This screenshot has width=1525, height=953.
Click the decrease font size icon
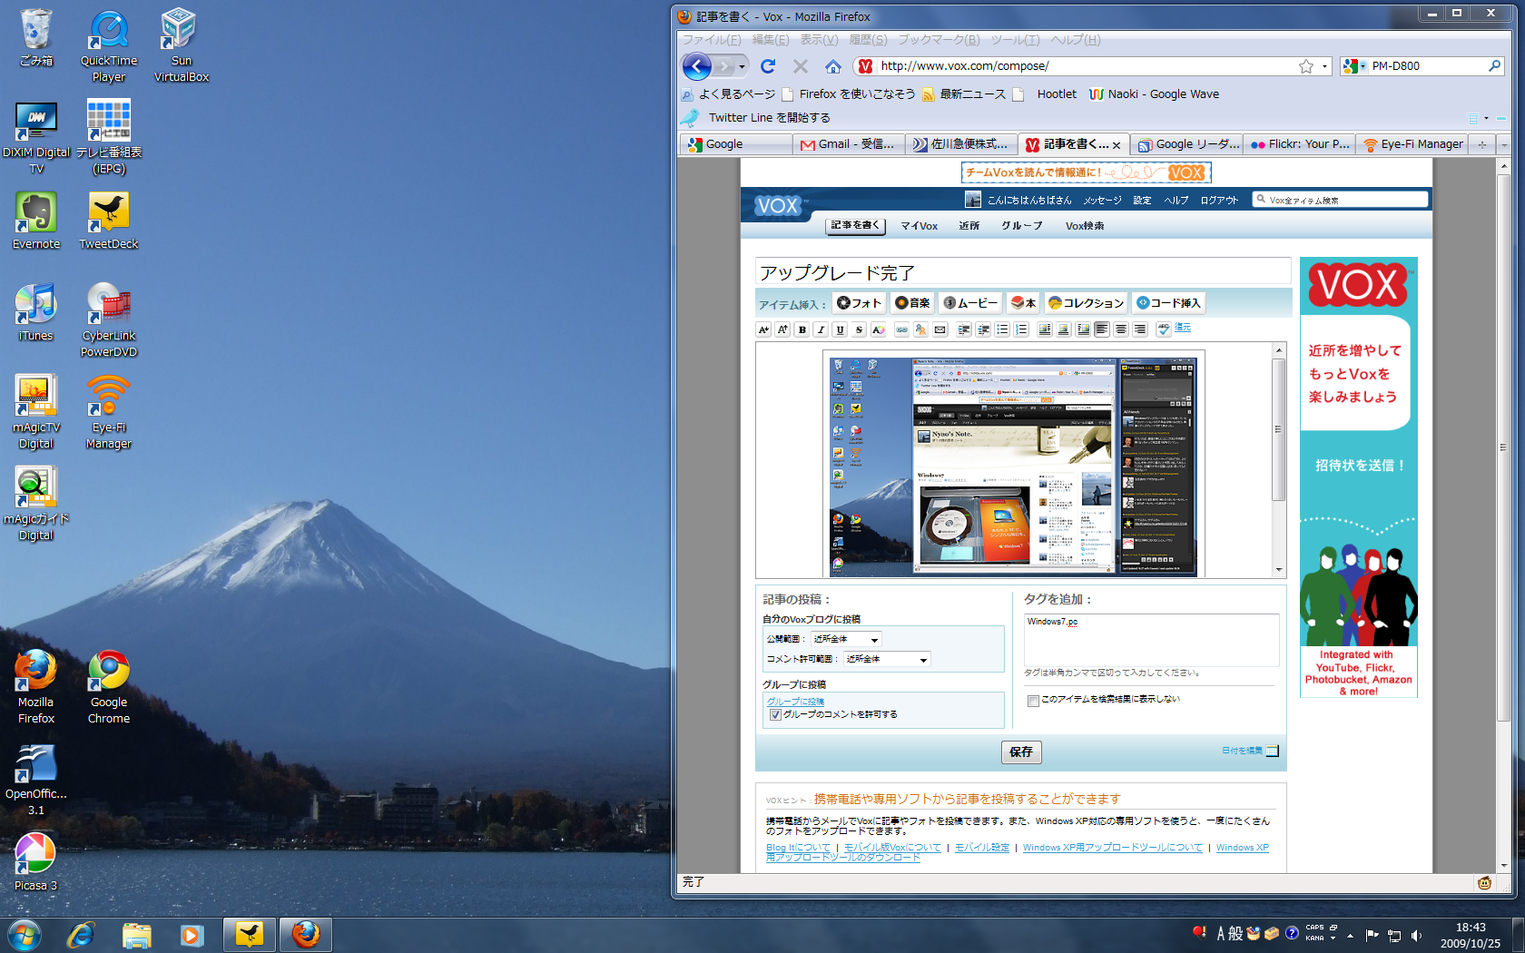763,329
